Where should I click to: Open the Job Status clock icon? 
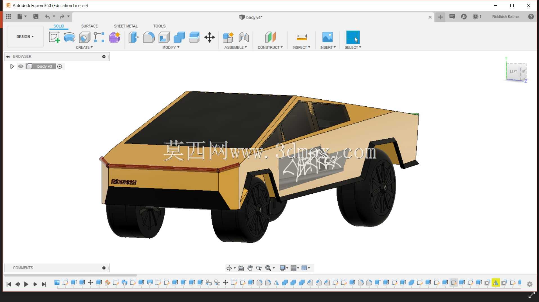pyautogui.click(x=475, y=17)
